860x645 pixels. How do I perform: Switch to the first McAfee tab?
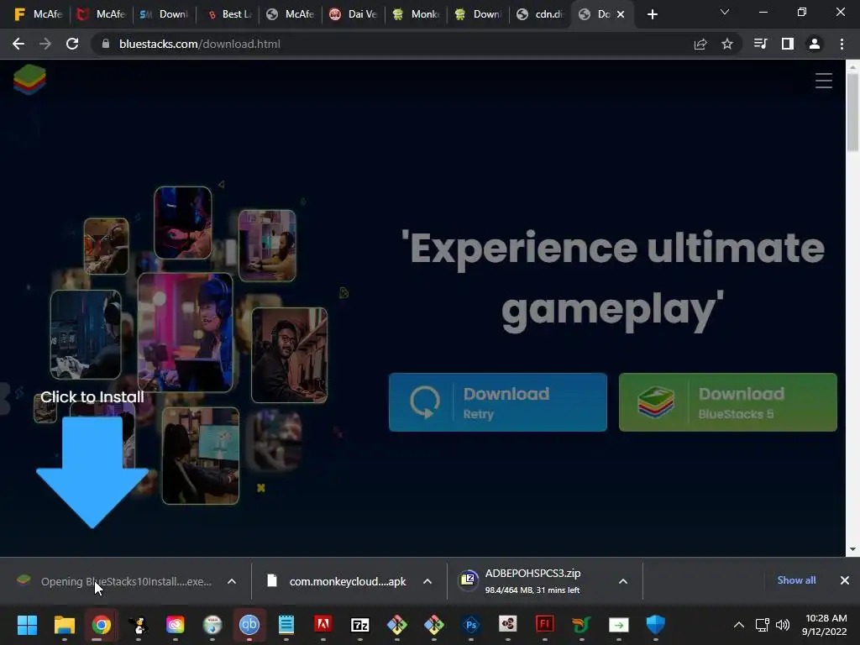point(37,14)
